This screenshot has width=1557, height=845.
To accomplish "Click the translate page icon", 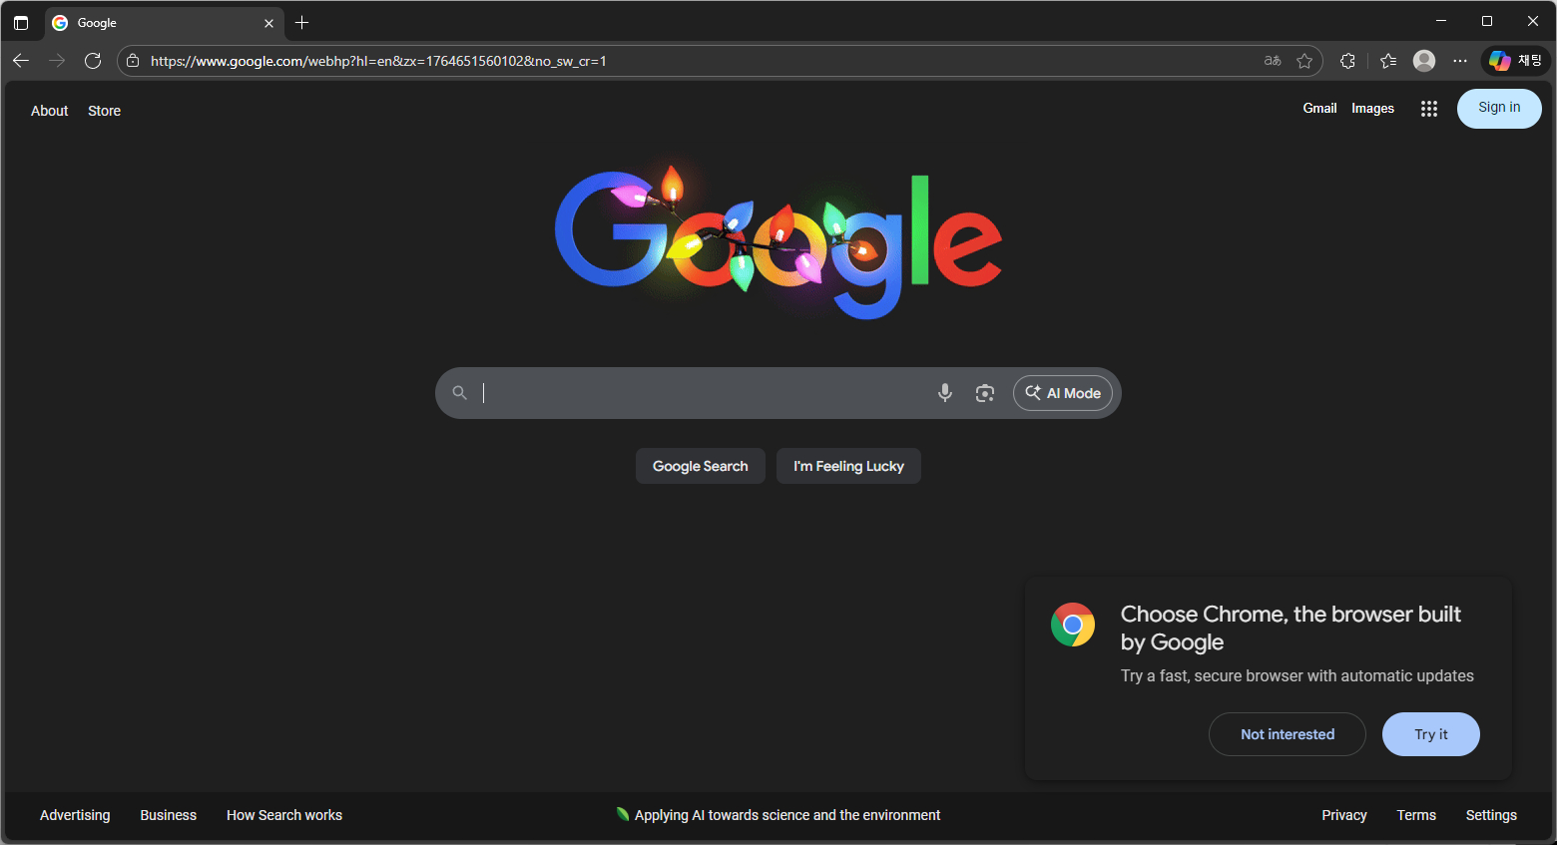I will tap(1273, 61).
